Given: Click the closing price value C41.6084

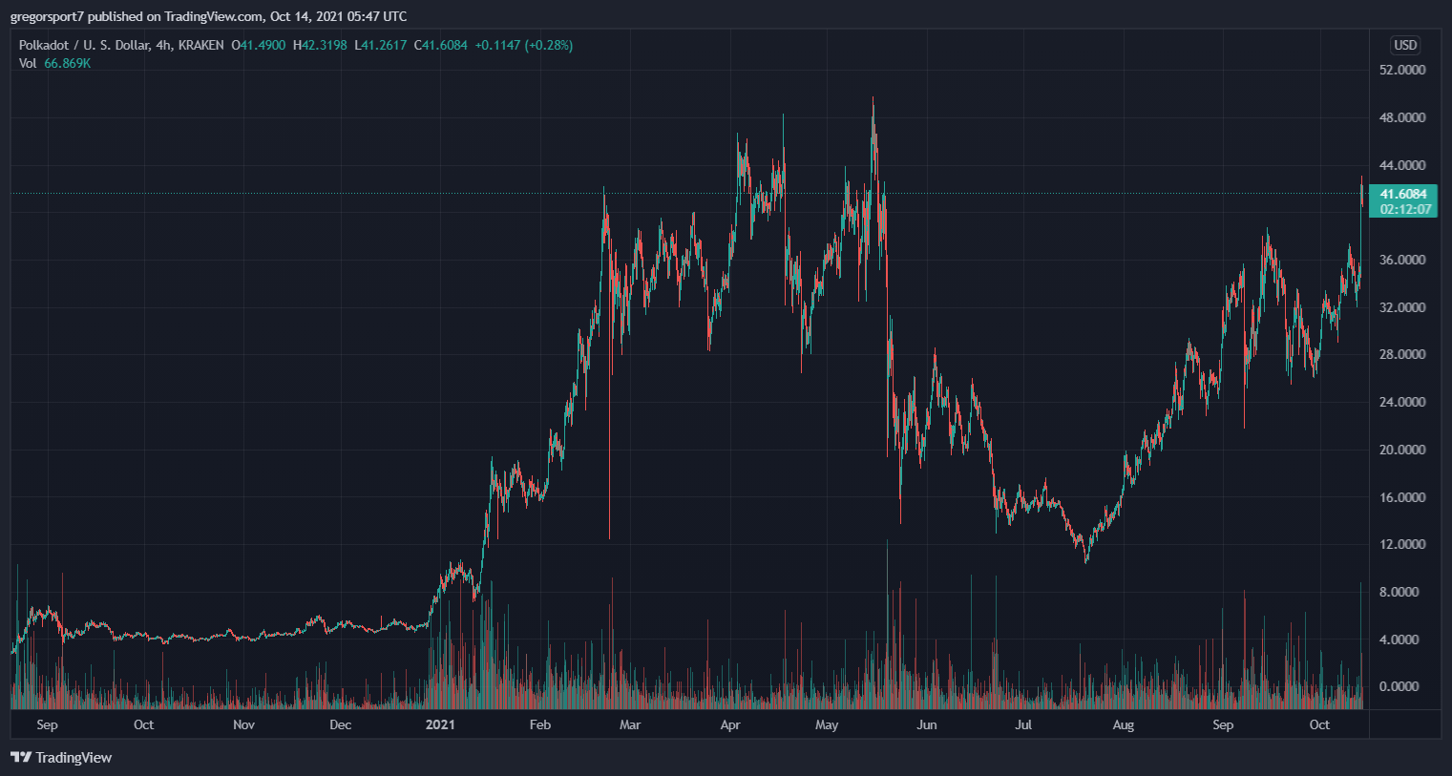Looking at the screenshot, I should coord(441,45).
